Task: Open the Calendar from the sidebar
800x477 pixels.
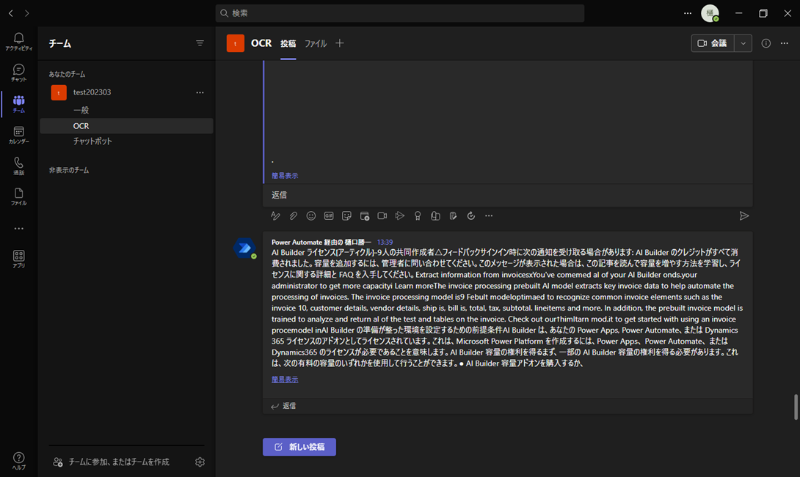Action: (19, 135)
